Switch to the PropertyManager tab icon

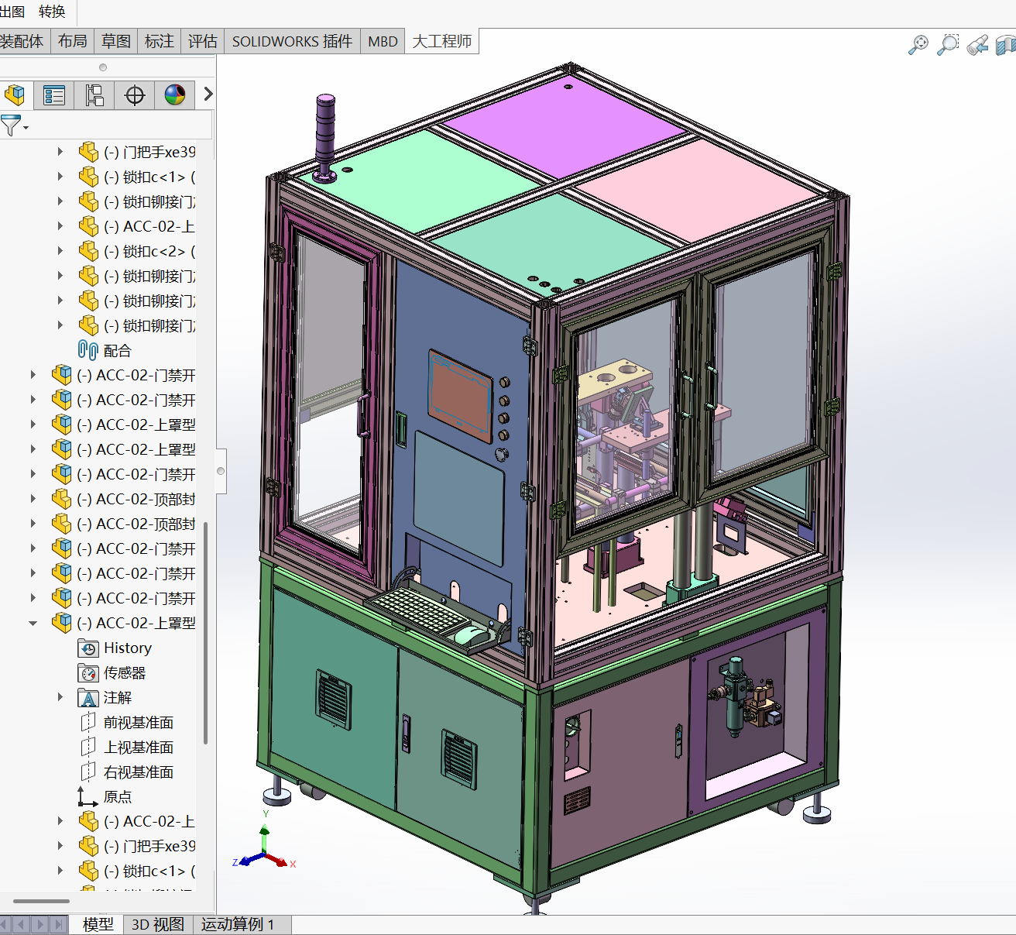(x=54, y=95)
